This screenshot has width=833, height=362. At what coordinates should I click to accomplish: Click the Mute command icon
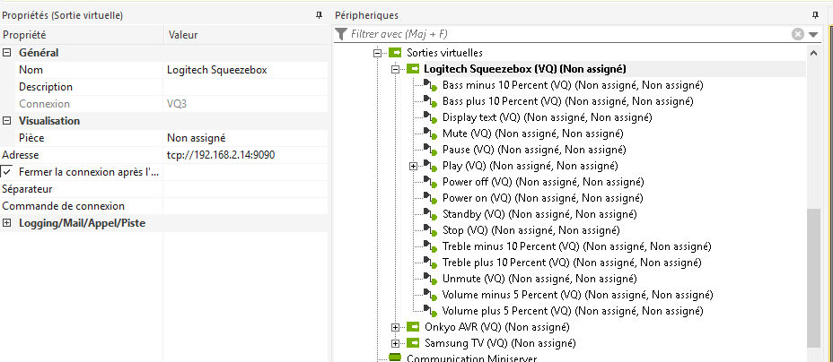click(x=430, y=134)
